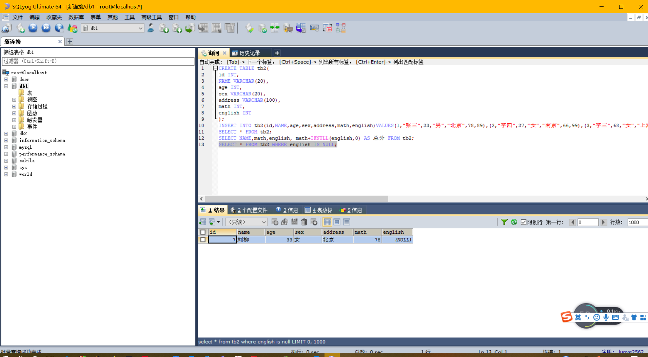Click the delete row trash icon
This screenshot has width=648, height=357.
coord(304,222)
